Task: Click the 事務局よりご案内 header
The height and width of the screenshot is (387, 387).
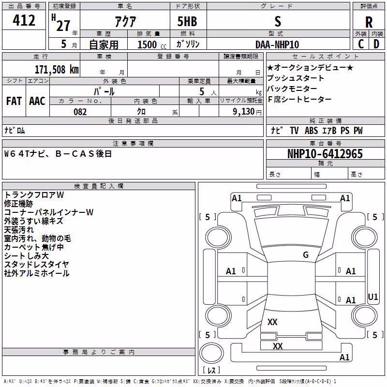Action: 99,352
